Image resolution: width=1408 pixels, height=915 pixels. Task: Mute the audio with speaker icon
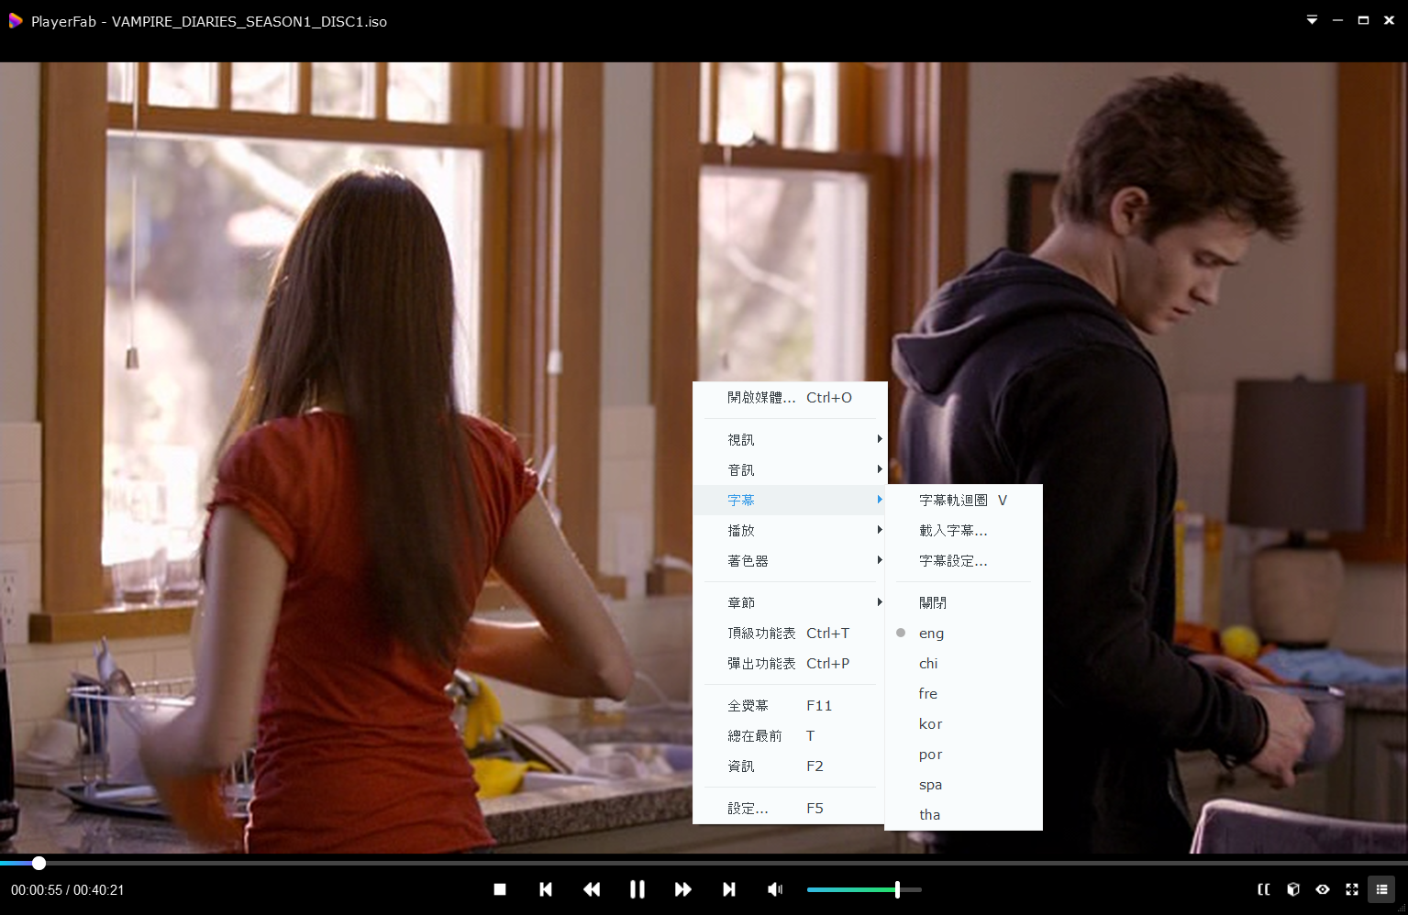point(775,889)
